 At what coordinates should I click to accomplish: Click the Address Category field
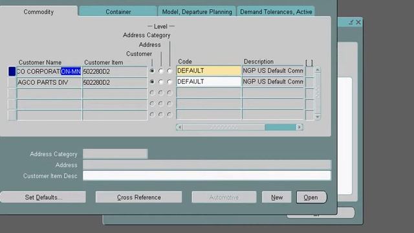[115, 154]
